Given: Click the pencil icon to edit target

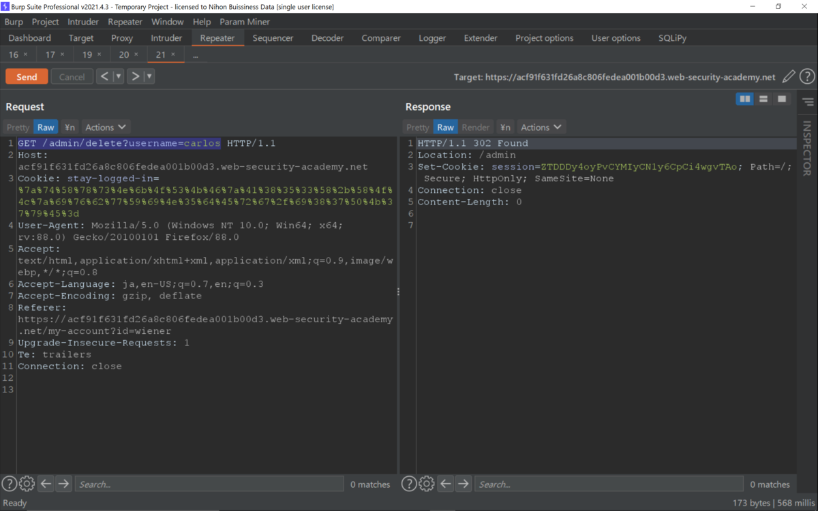Looking at the screenshot, I should pos(789,77).
